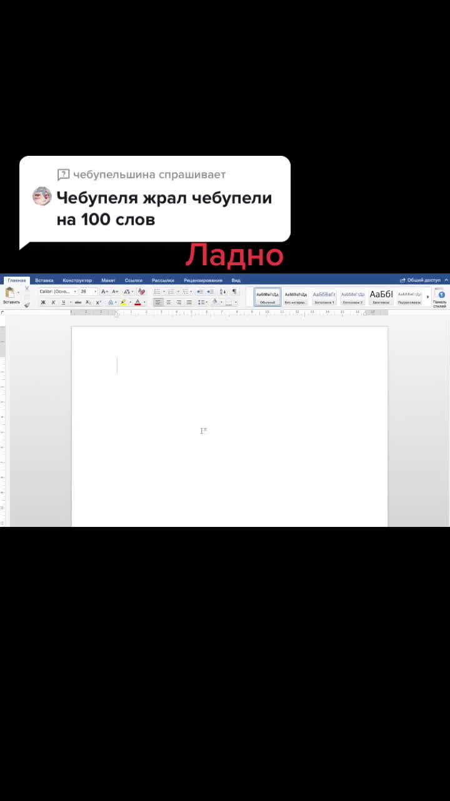Toggle strikethrough abc formatting

coord(78,302)
